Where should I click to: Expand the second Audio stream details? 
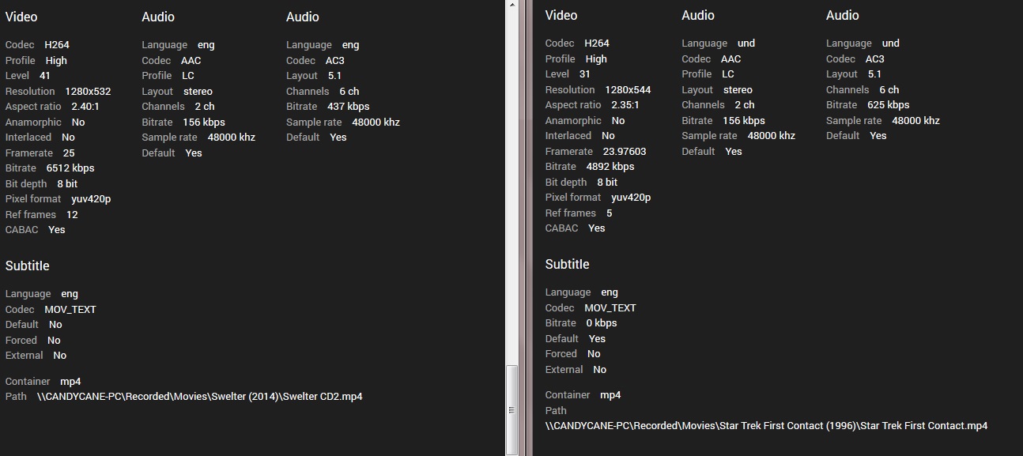click(303, 17)
